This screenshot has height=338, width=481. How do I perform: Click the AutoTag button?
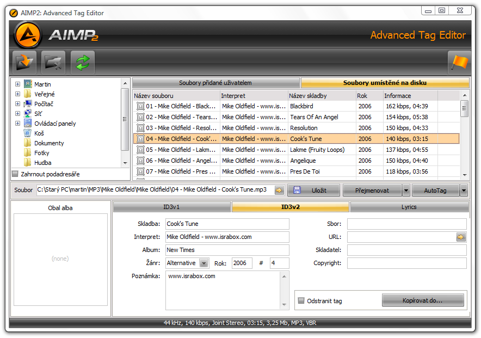click(435, 190)
